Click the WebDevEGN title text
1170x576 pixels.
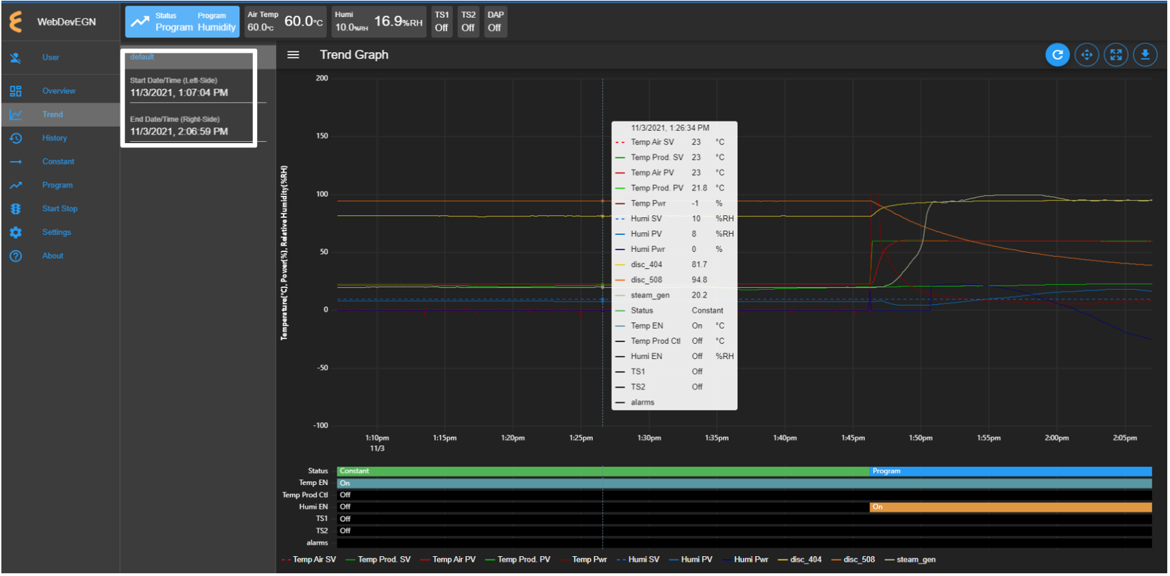(x=66, y=22)
